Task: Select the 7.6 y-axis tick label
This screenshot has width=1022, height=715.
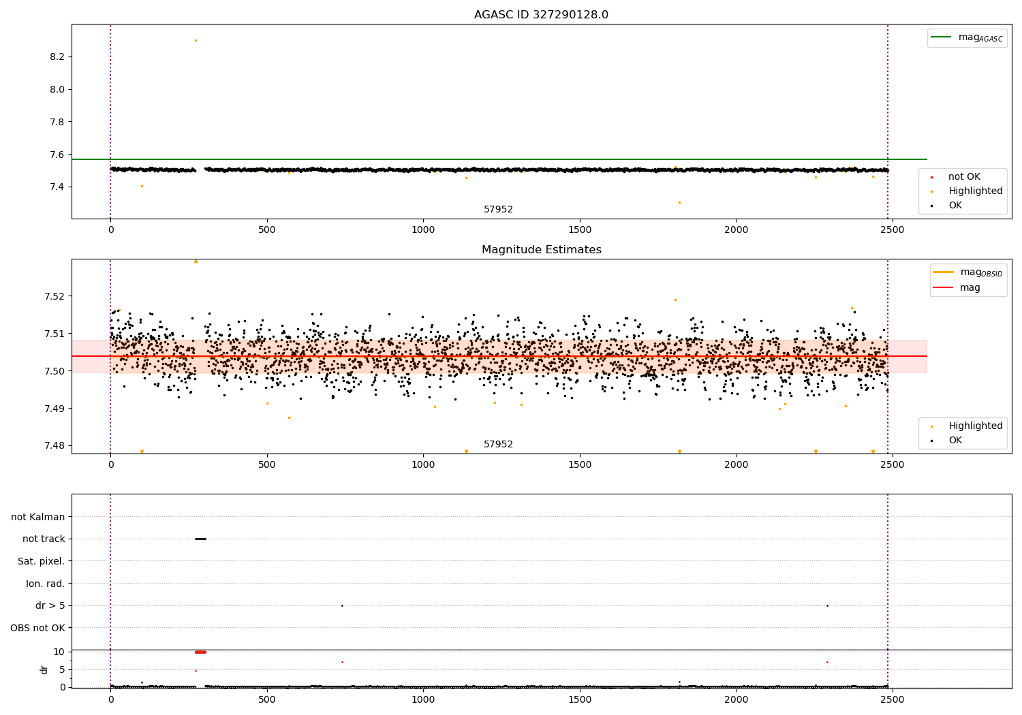Action: click(57, 155)
